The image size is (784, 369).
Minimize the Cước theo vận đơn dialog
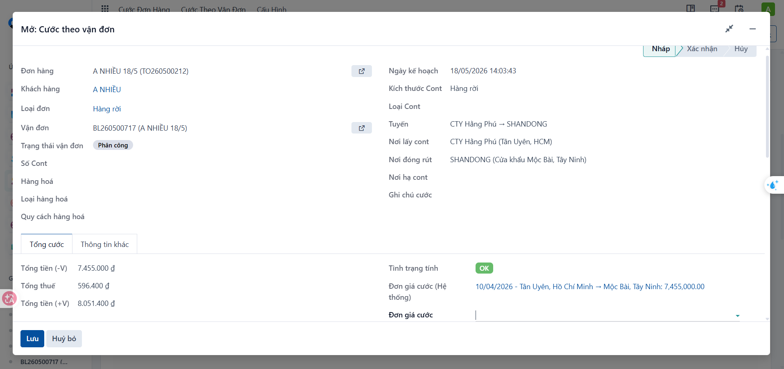(752, 29)
